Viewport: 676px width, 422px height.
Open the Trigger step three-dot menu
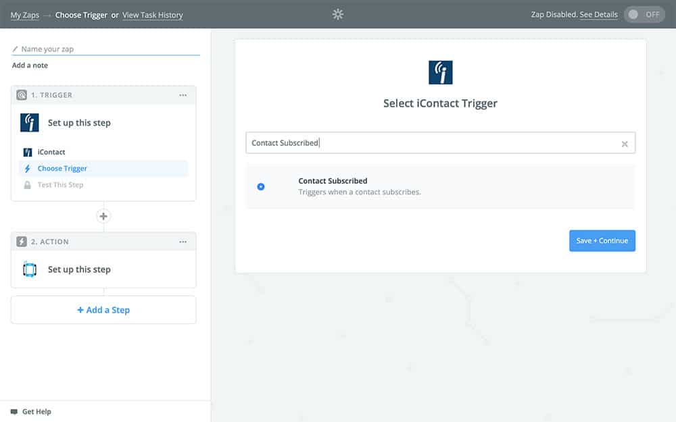click(x=183, y=95)
